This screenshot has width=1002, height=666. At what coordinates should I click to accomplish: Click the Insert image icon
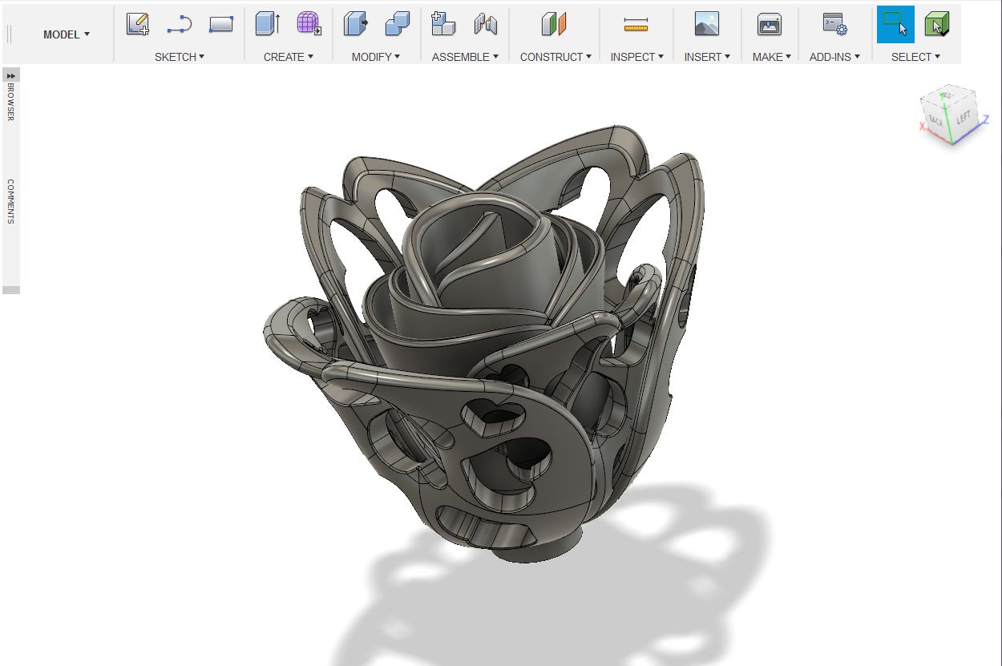[706, 24]
